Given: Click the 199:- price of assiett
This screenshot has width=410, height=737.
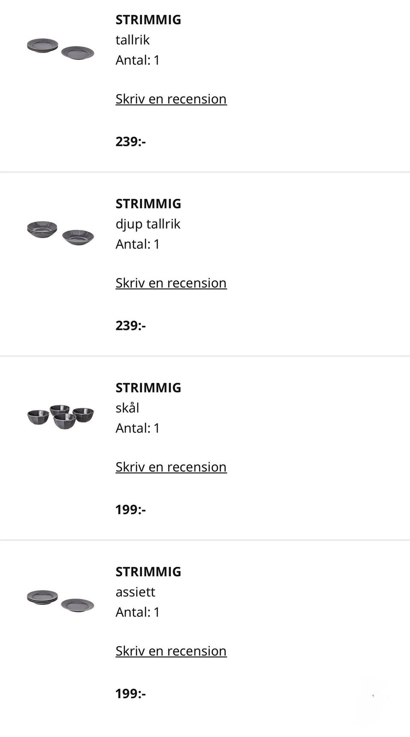Looking at the screenshot, I should pyautogui.click(x=130, y=693).
